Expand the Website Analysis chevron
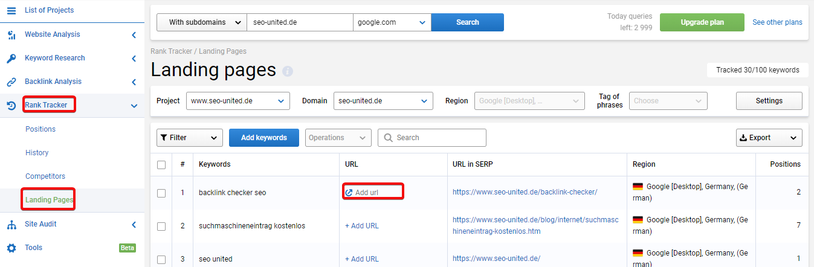 pos(134,35)
